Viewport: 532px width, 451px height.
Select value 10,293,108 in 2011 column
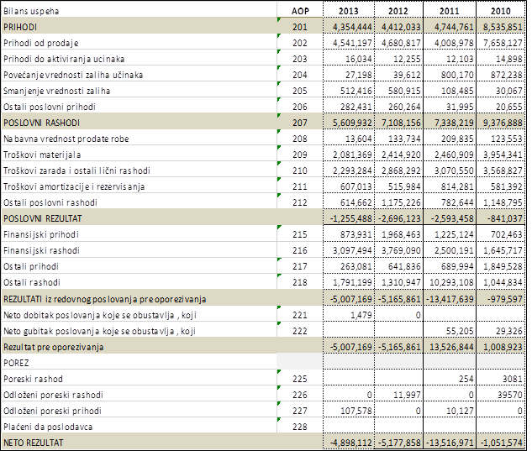(451, 282)
